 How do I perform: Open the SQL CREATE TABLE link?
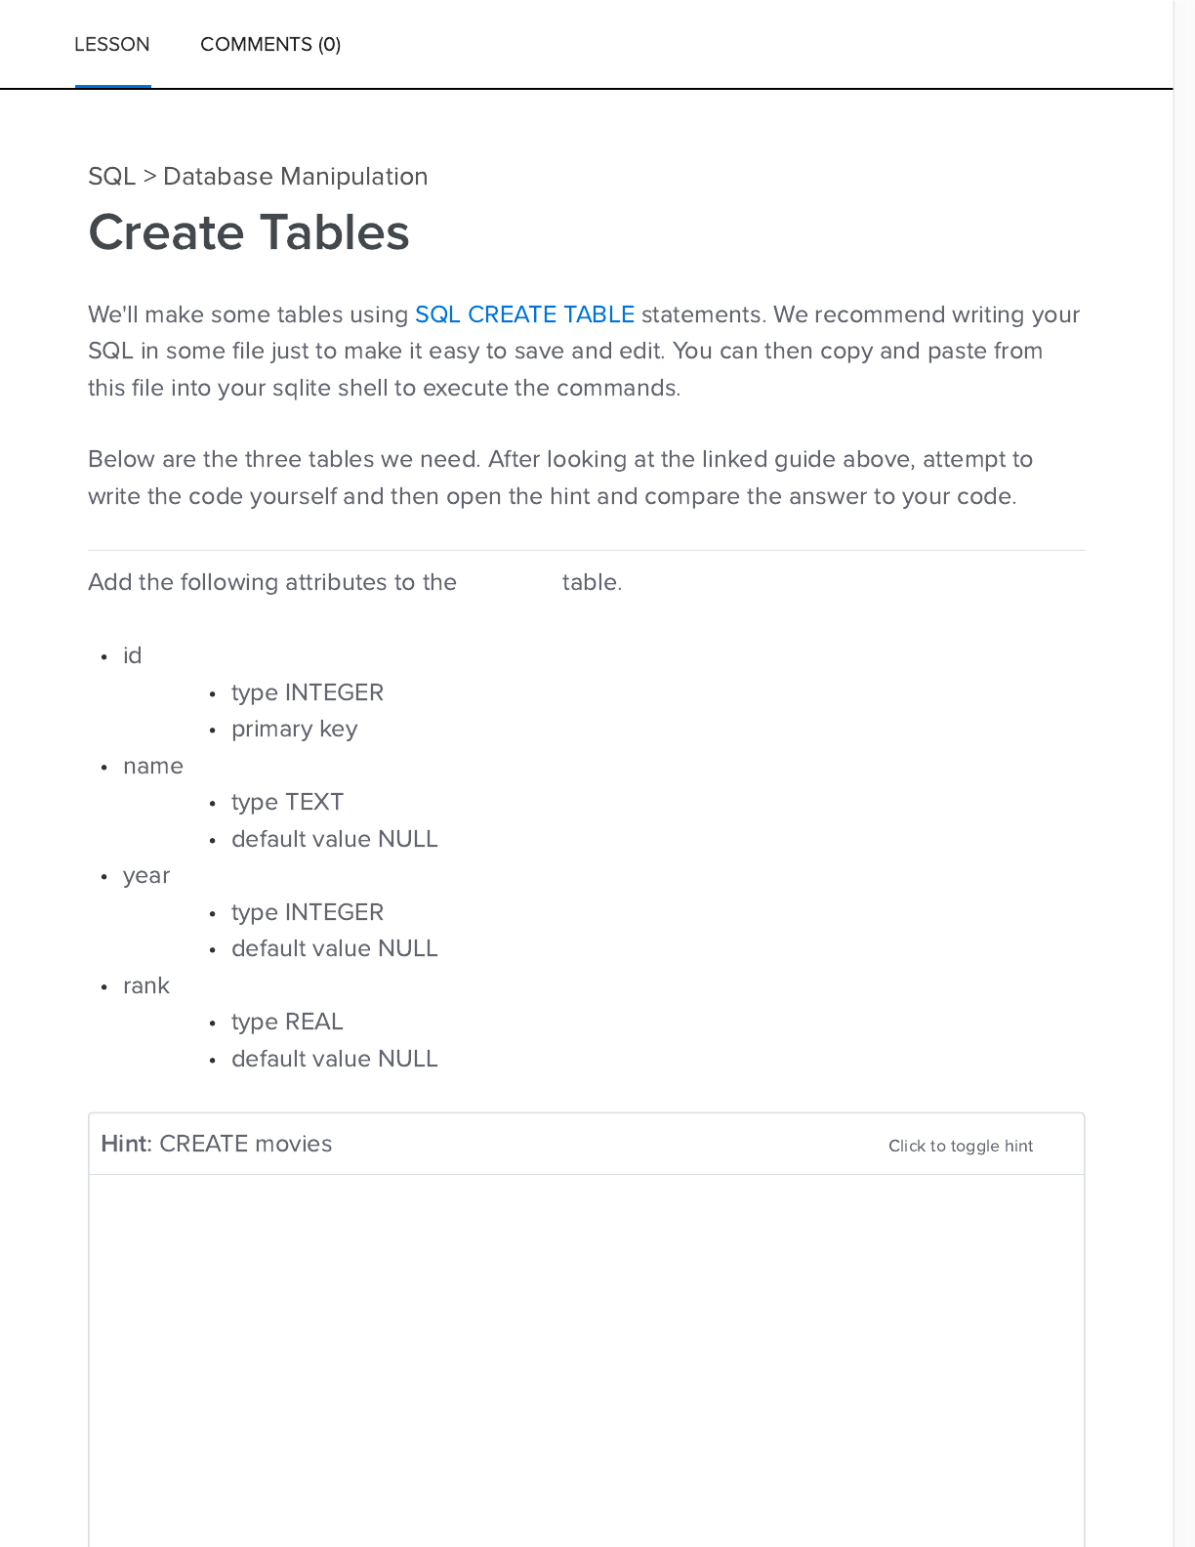coord(524,314)
